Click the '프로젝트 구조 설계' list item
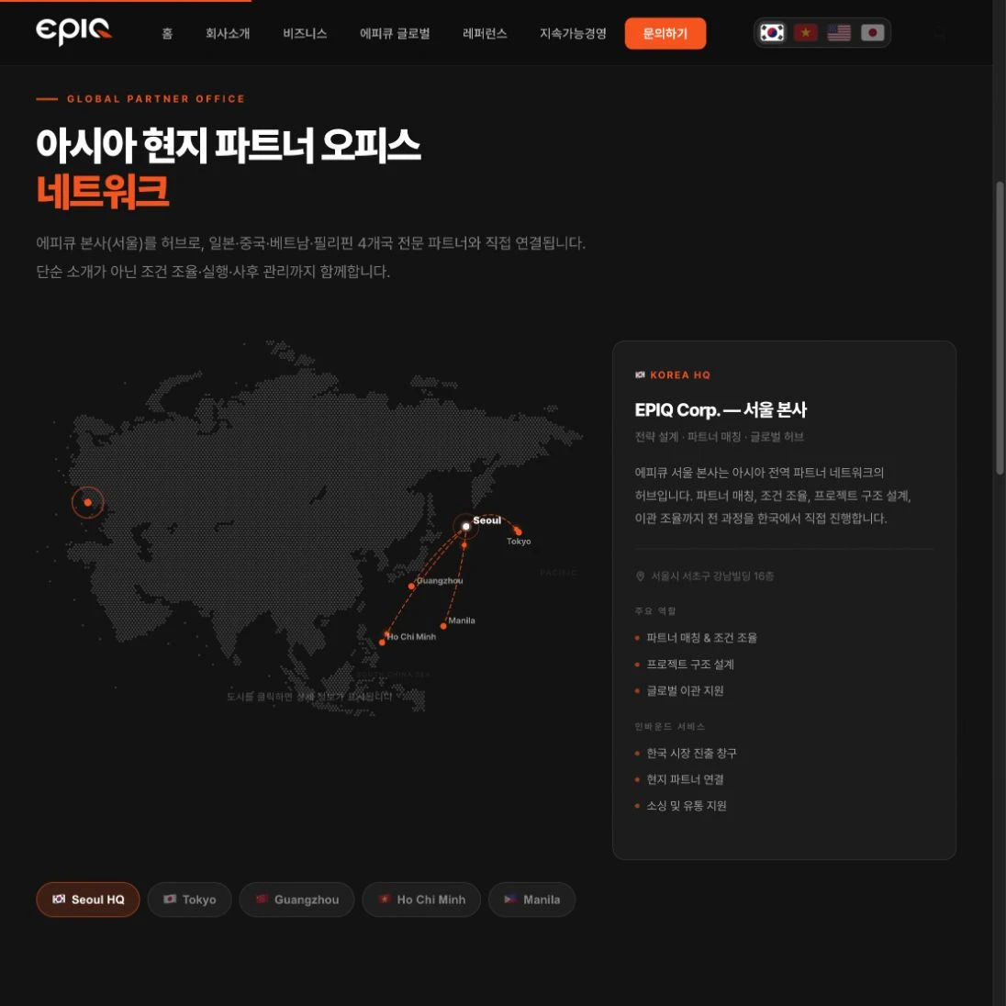This screenshot has width=1006, height=1006. [690, 664]
